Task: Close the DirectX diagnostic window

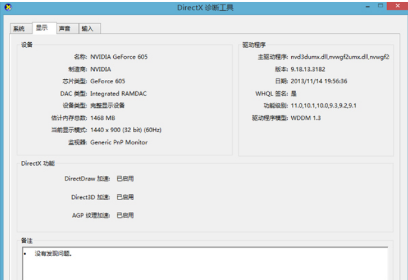Action: pyautogui.click(x=397, y=6)
